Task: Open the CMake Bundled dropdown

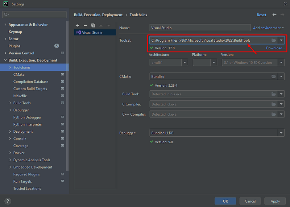Action: click(281, 76)
